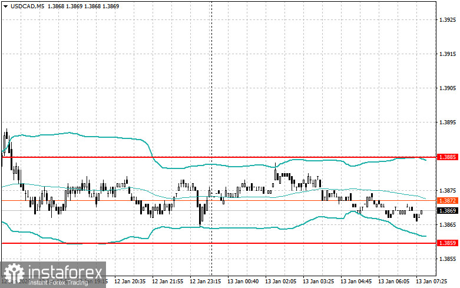Click the 1.3875 value on price axis
The height and width of the screenshot is (288, 460).
coord(448,191)
